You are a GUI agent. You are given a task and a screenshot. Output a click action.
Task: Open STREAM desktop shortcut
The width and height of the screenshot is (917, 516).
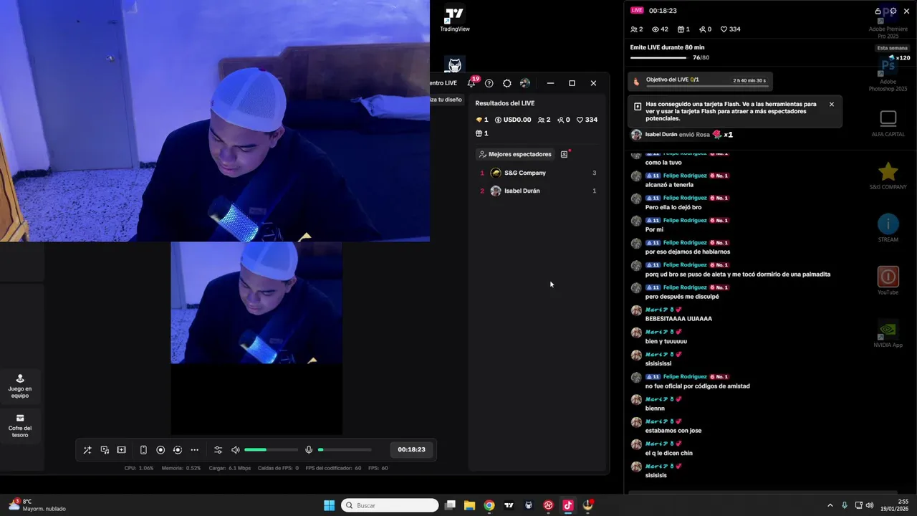pyautogui.click(x=888, y=228)
